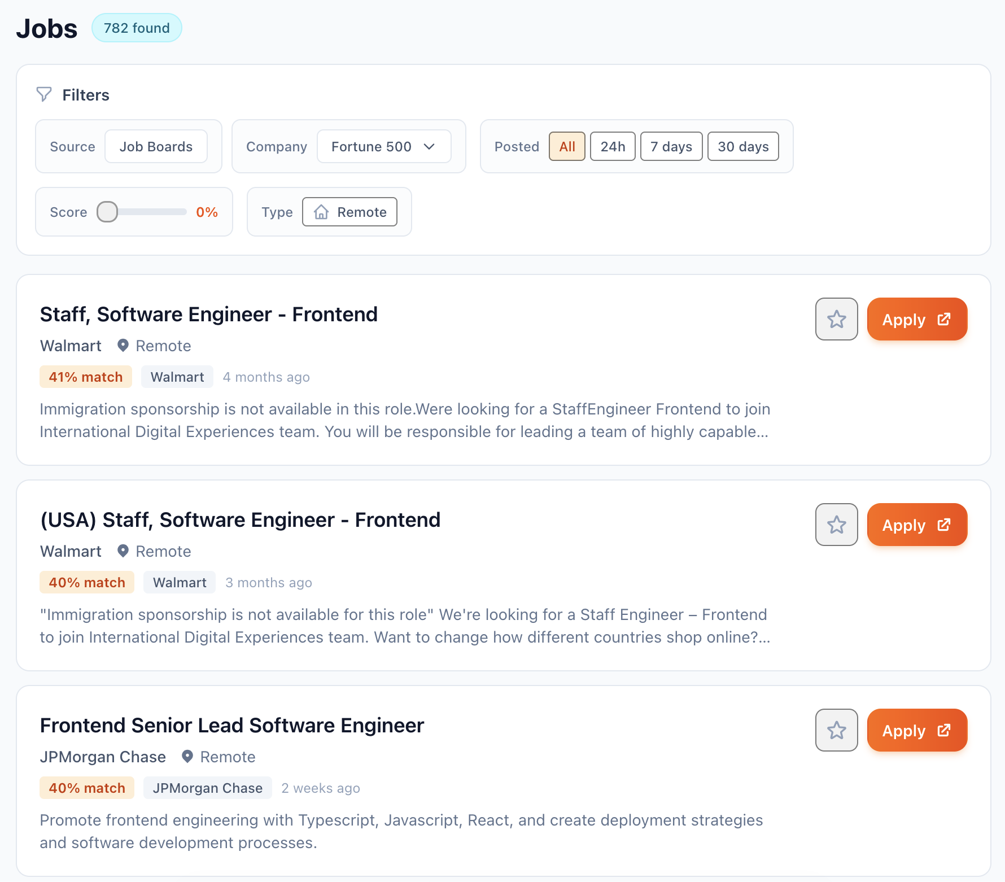This screenshot has height=882, width=1005.
Task: Toggle the Remote type filter
Action: 349,212
